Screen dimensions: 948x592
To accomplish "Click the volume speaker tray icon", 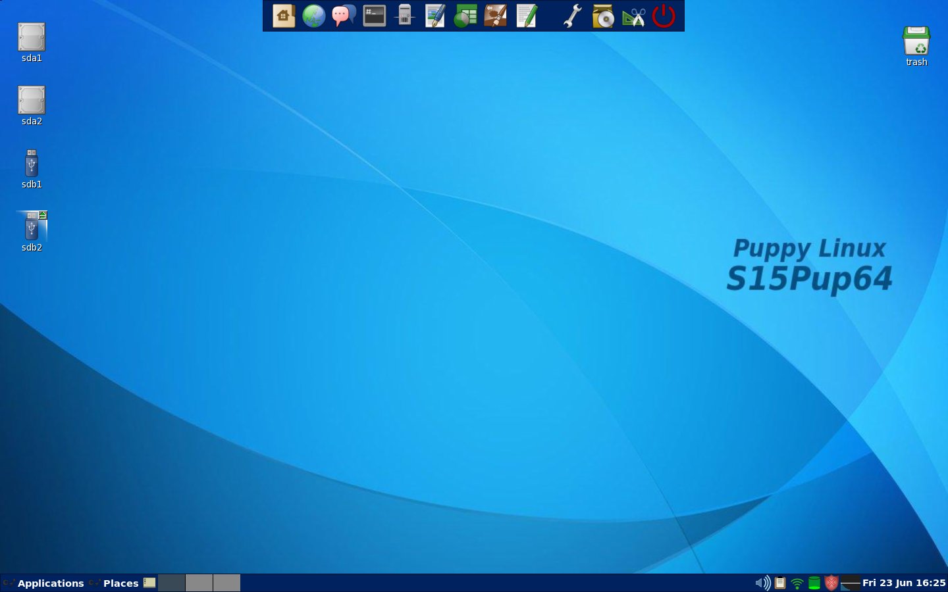I will pyautogui.click(x=762, y=583).
